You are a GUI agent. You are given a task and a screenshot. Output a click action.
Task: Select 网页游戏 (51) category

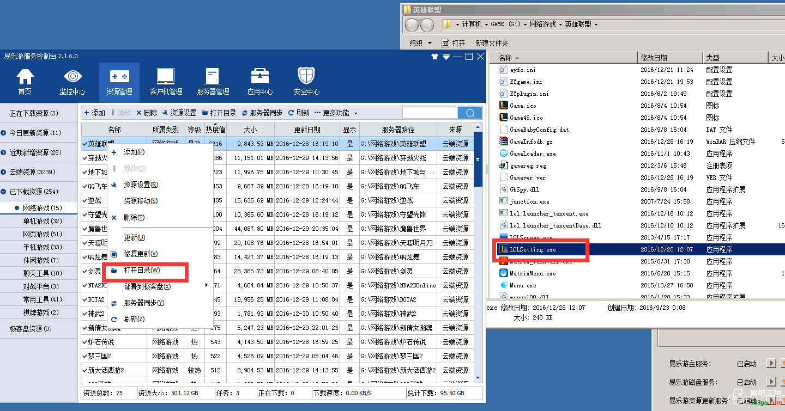click(43, 234)
